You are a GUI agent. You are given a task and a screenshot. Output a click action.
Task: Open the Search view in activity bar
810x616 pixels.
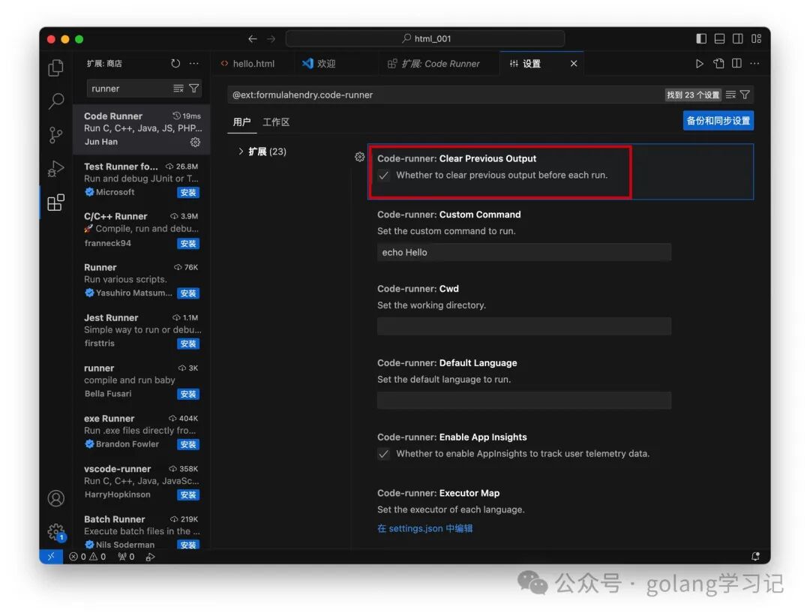(x=55, y=101)
